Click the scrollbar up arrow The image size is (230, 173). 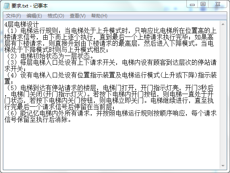pos(223,24)
